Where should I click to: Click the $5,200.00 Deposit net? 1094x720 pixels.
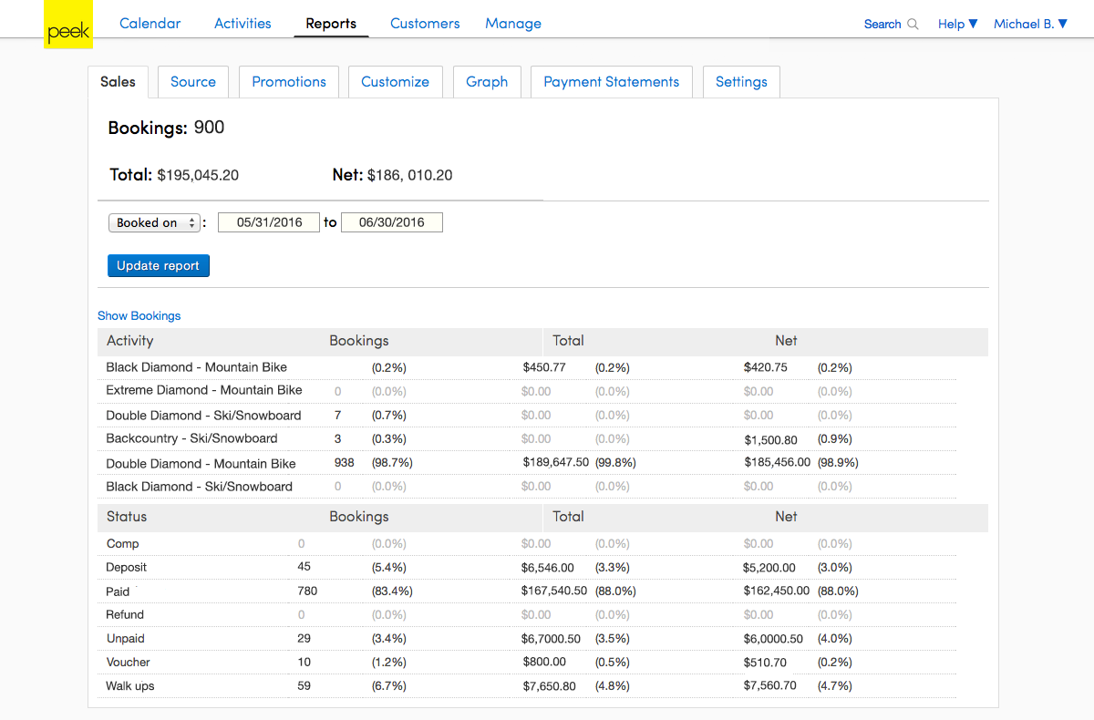coord(769,567)
